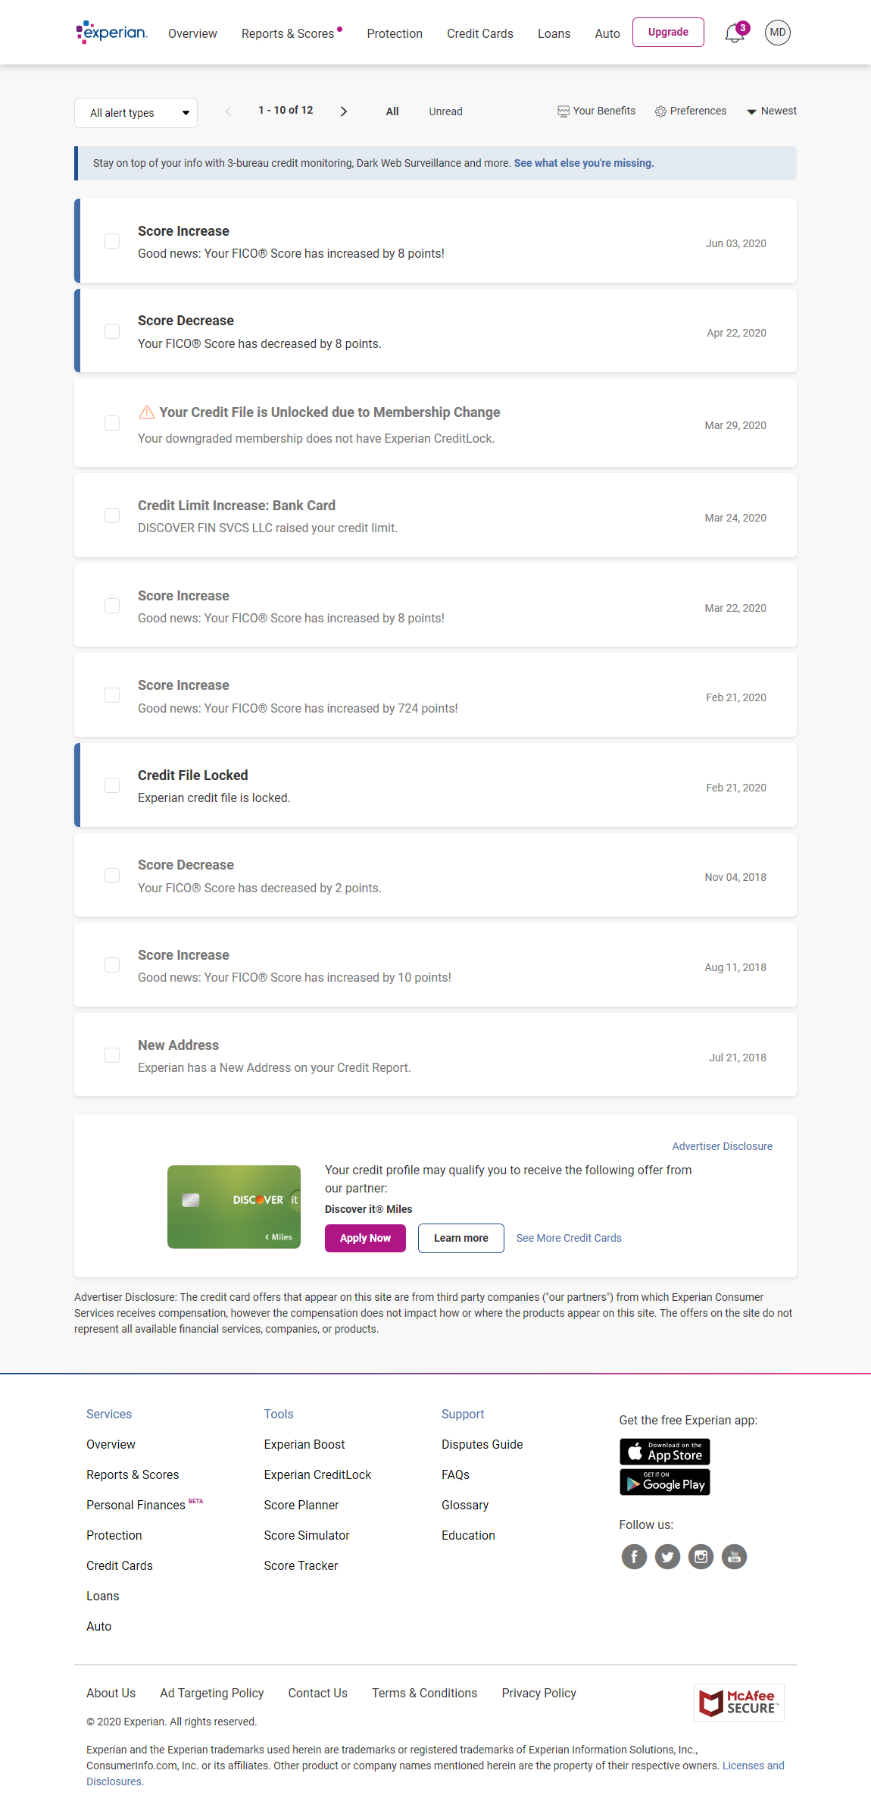Click the Upgrade button
This screenshot has width=871, height=1808.
click(x=668, y=33)
